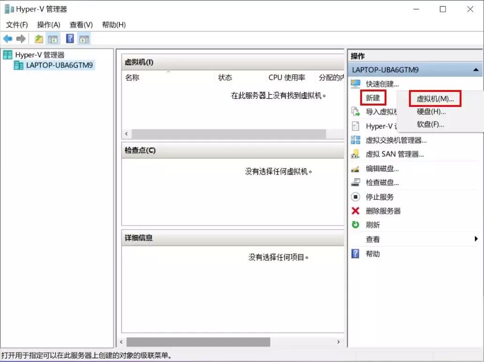This screenshot has height=362, width=484.
Task: Click the Edit Disk (编辑磁盘) icon
Action: pyautogui.click(x=355, y=168)
